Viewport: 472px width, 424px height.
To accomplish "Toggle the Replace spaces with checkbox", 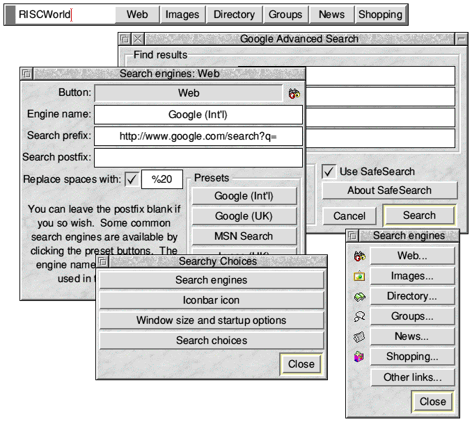I will [x=132, y=179].
